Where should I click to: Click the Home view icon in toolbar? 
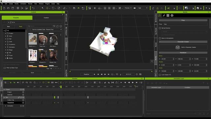coord(99,8)
